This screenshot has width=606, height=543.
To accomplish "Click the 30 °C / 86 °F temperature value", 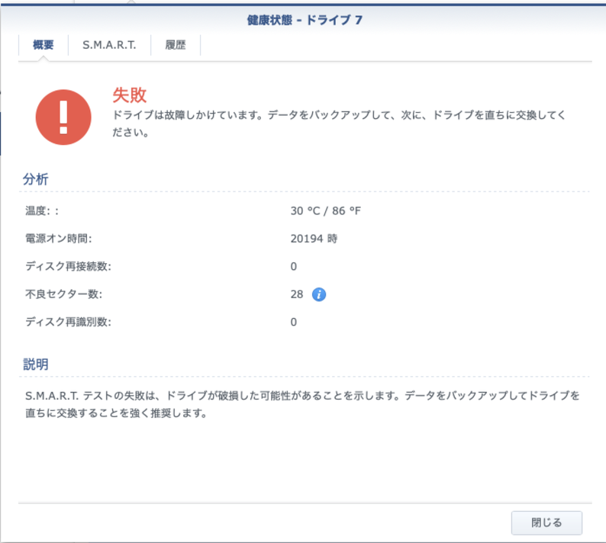I will (325, 210).
